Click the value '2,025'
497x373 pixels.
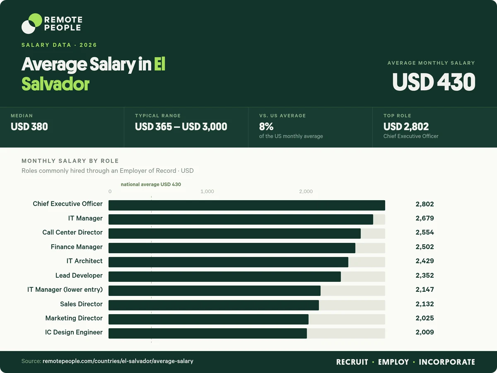point(425,318)
